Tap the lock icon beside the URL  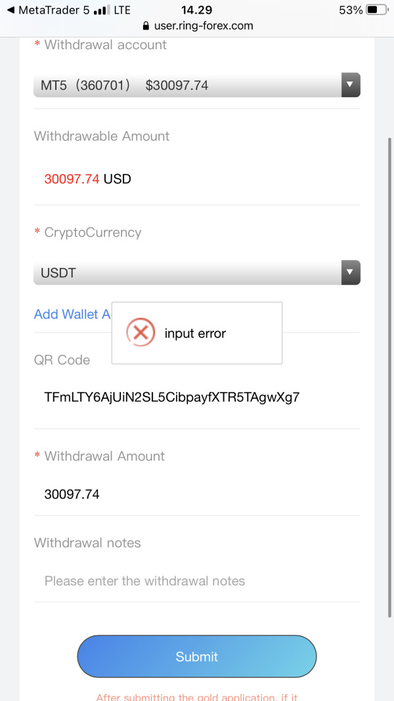pos(146,26)
